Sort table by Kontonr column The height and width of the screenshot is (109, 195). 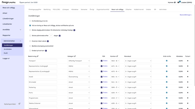tap(117, 56)
